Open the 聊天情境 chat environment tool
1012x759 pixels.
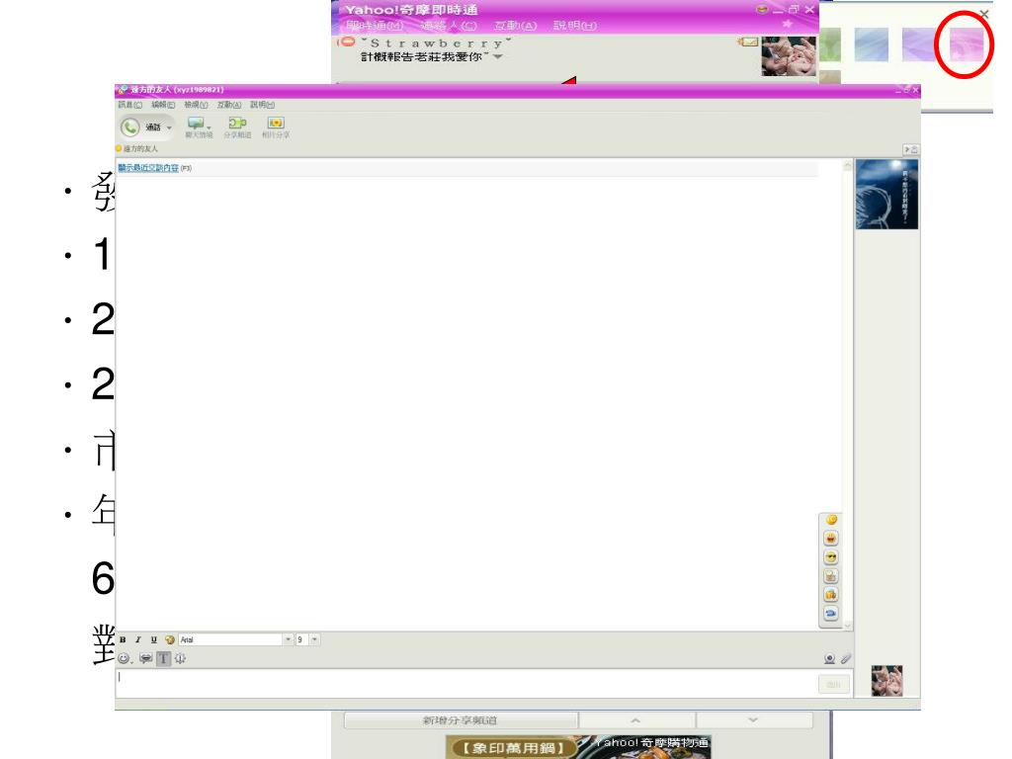198,127
